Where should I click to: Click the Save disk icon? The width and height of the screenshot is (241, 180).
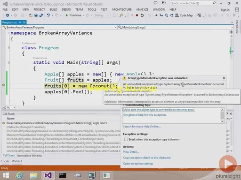(36, 15)
